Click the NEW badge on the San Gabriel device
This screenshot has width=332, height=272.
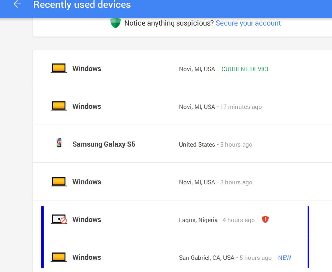pyautogui.click(x=284, y=257)
